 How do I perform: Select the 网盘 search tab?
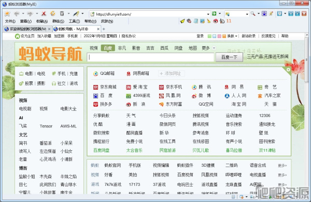tap(178, 48)
